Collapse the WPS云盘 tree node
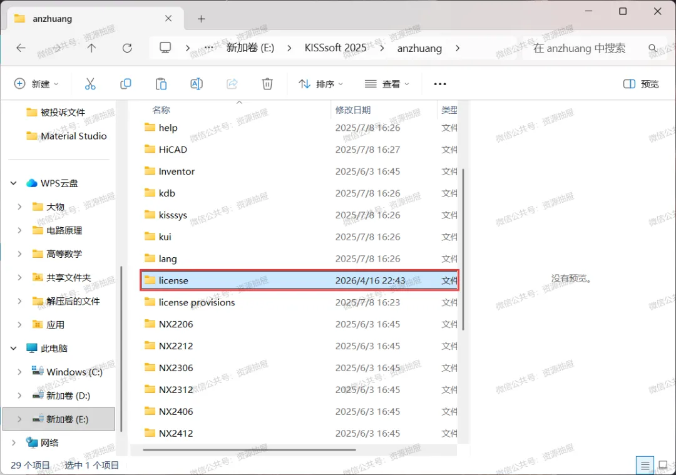 point(13,183)
